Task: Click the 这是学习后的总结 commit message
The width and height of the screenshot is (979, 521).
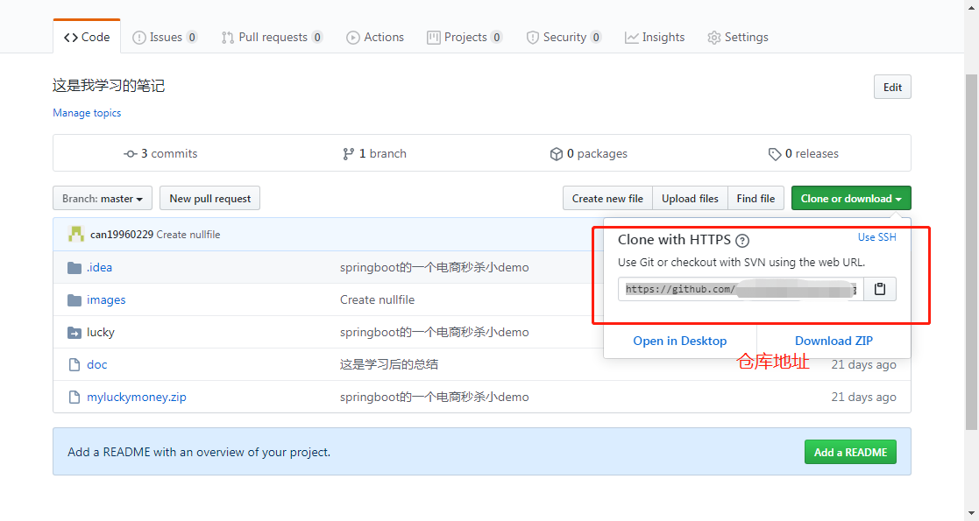Action: tap(389, 364)
